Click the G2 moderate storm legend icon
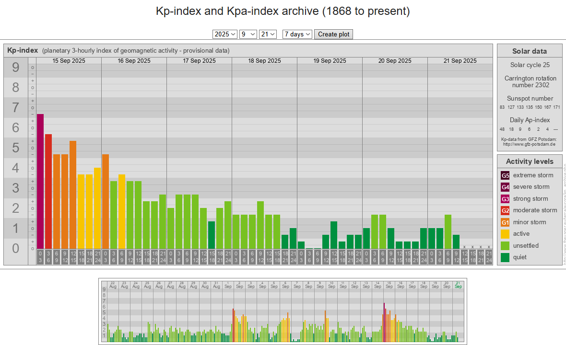The image size is (566, 345). point(505,210)
